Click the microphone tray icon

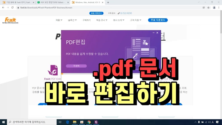pos(199,122)
